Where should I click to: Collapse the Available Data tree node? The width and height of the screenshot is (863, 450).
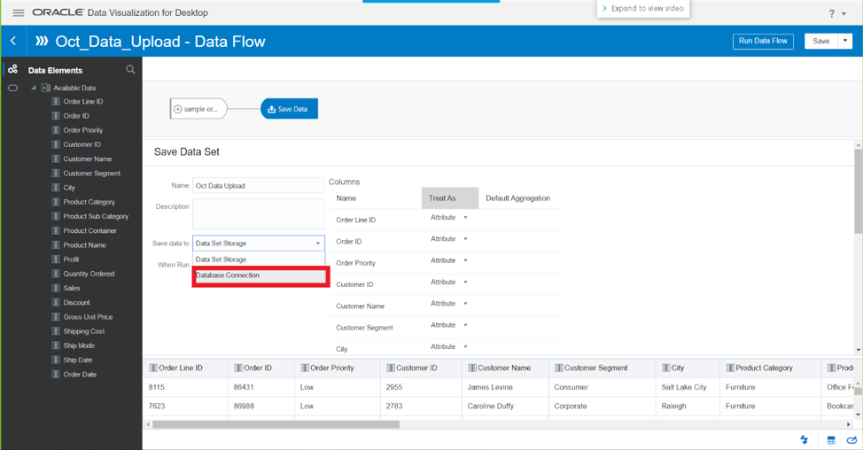coord(34,88)
